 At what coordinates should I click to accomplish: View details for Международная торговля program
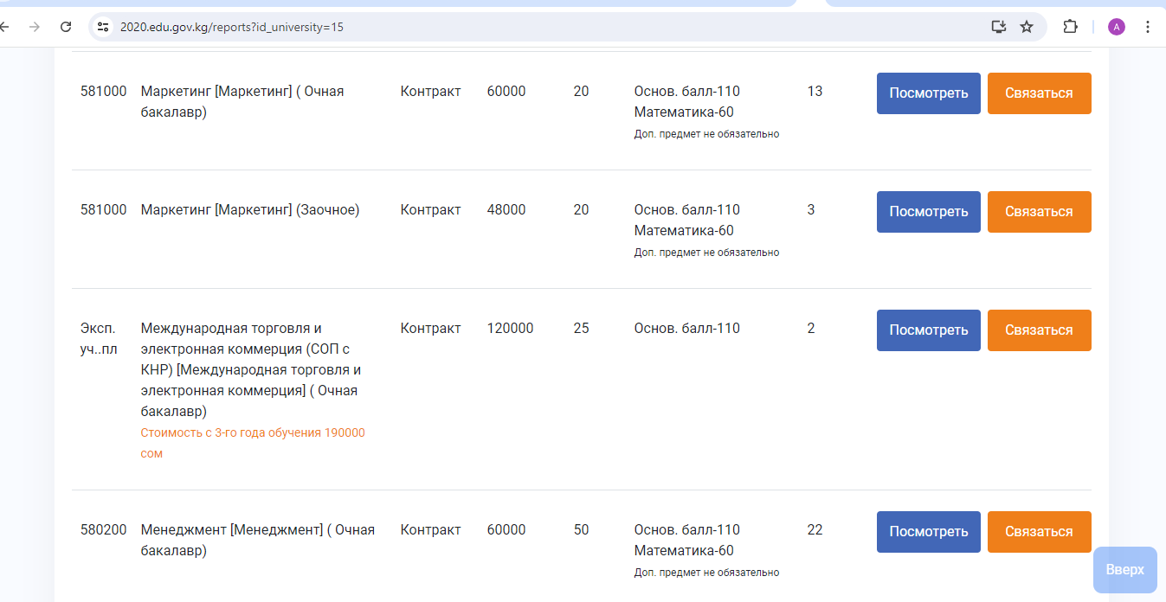928,330
